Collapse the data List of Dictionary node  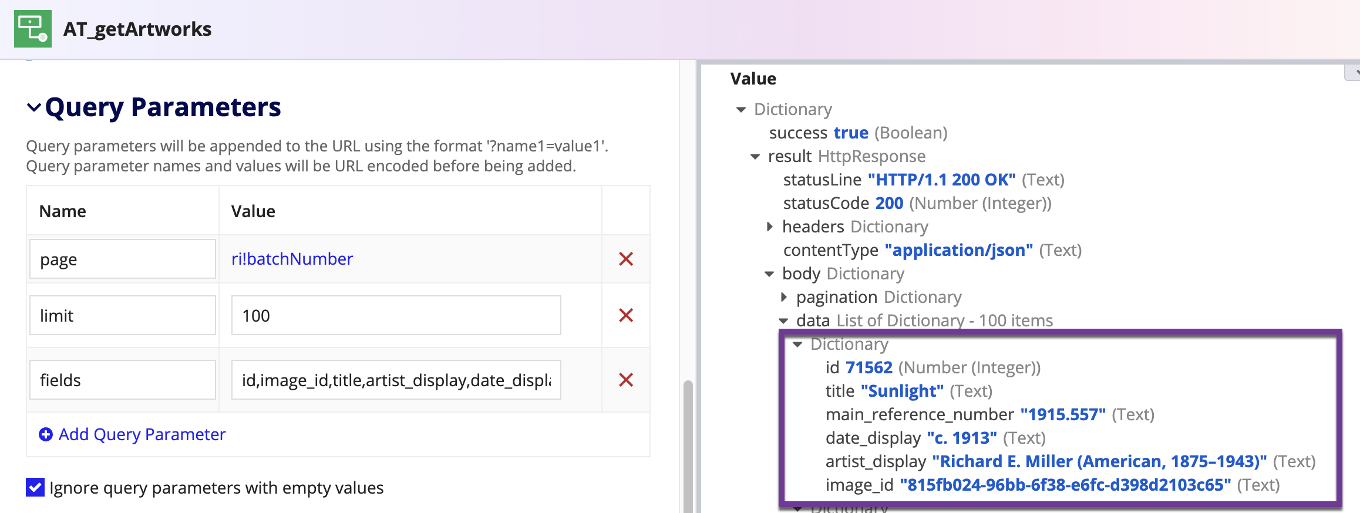click(783, 321)
